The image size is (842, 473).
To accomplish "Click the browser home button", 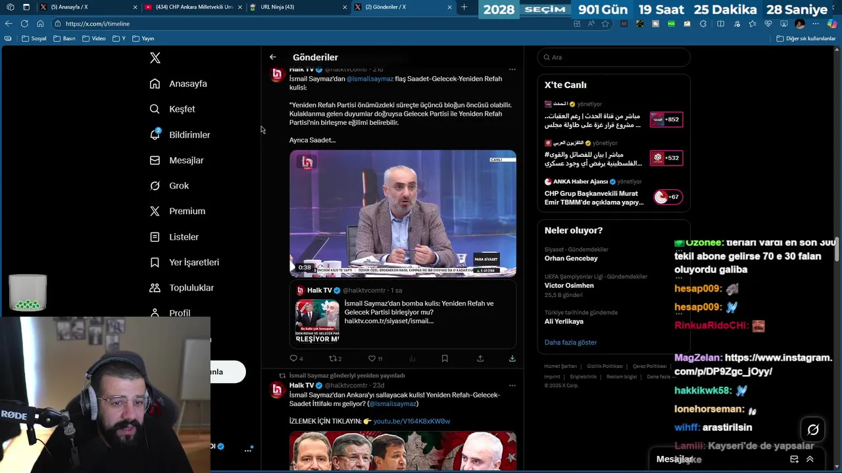I will (x=40, y=24).
